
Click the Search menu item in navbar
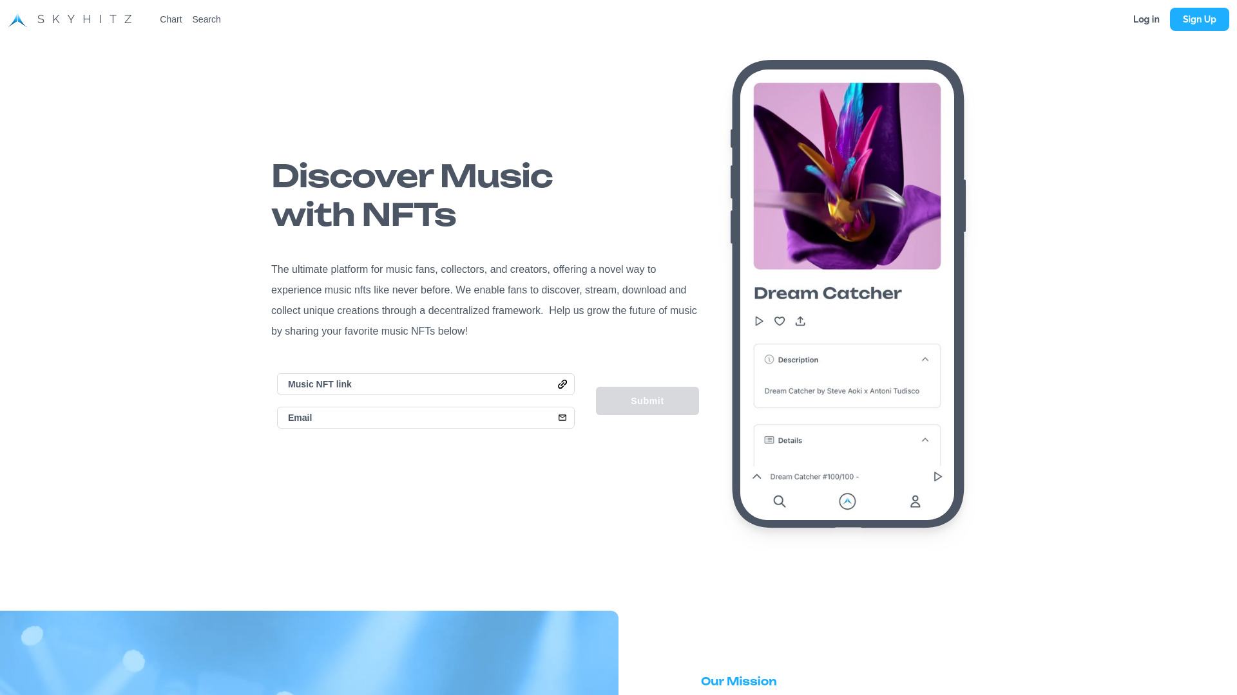click(x=206, y=19)
